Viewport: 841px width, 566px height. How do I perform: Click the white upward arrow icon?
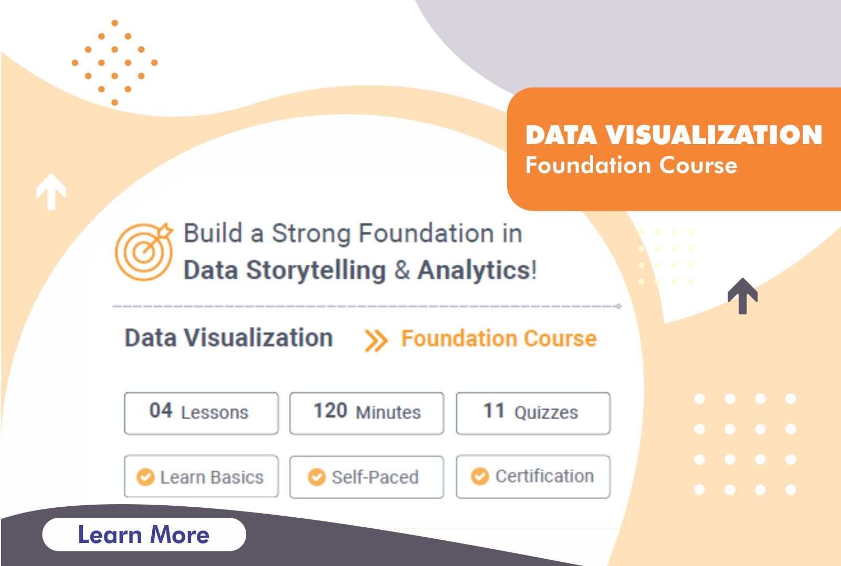pyautogui.click(x=51, y=192)
